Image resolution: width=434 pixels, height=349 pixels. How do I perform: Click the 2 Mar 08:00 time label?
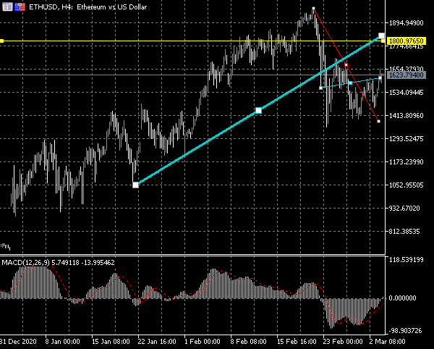[387, 342]
